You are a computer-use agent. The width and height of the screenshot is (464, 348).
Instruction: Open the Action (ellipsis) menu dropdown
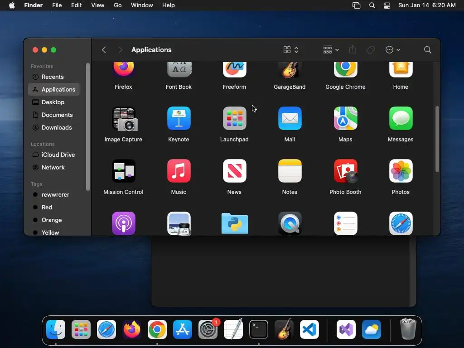(x=393, y=50)
